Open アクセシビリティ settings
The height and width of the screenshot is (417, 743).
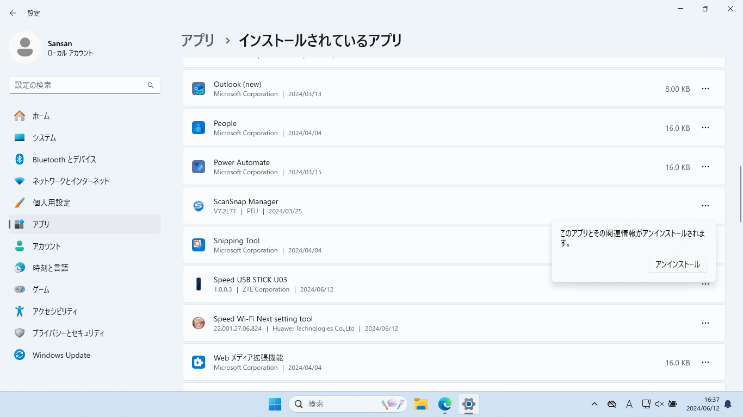click(85, 311)
